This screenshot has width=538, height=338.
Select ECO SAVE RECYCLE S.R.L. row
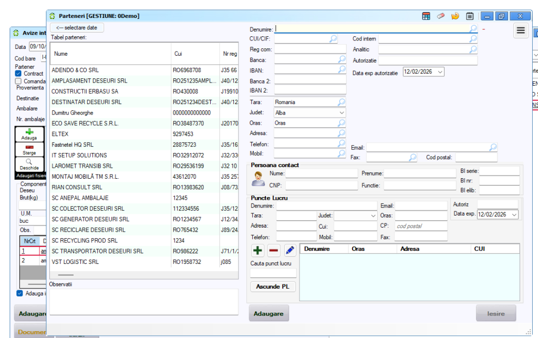(x=144, y=123)
